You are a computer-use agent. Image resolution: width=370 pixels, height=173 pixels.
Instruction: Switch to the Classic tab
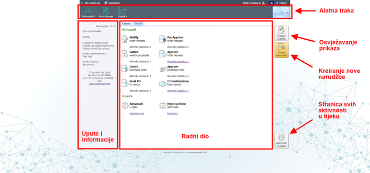[126, 23]
